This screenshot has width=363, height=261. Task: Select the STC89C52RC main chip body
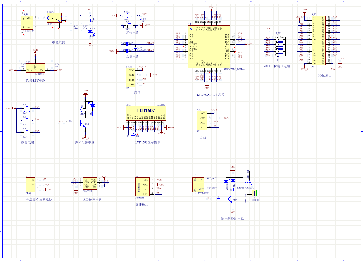coord(209,47)
